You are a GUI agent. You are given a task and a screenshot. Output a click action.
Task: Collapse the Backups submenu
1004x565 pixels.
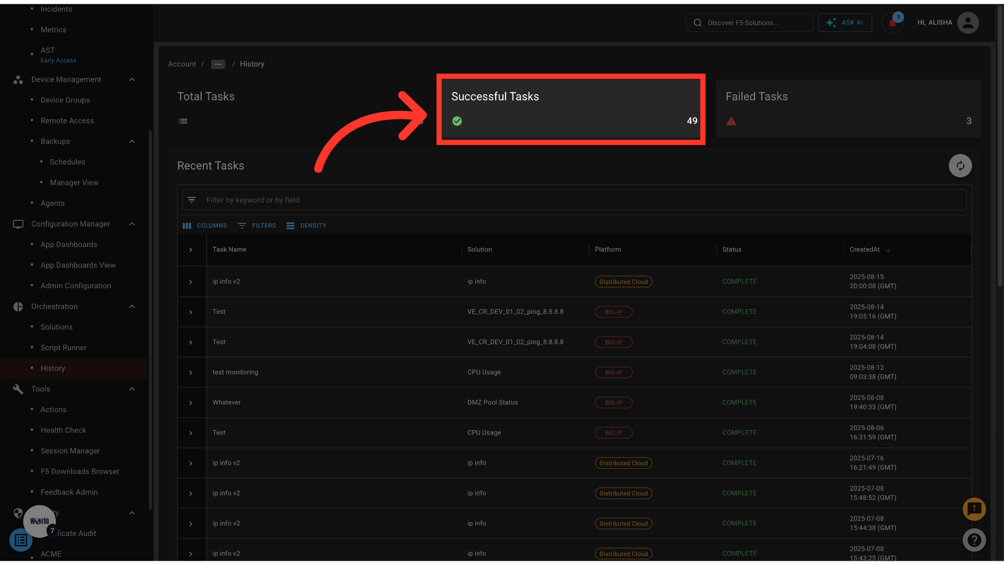click(132, 141)
